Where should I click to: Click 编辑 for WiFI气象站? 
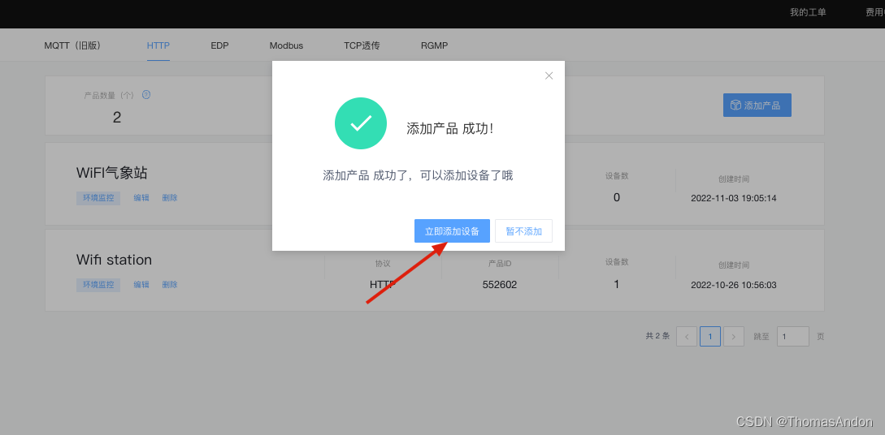(141, 198)
